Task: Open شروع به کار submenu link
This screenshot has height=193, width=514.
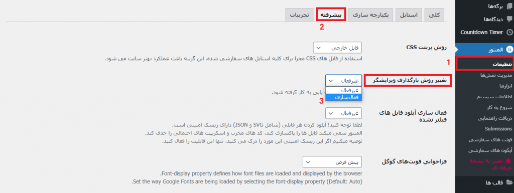Action: pos(499,108)
